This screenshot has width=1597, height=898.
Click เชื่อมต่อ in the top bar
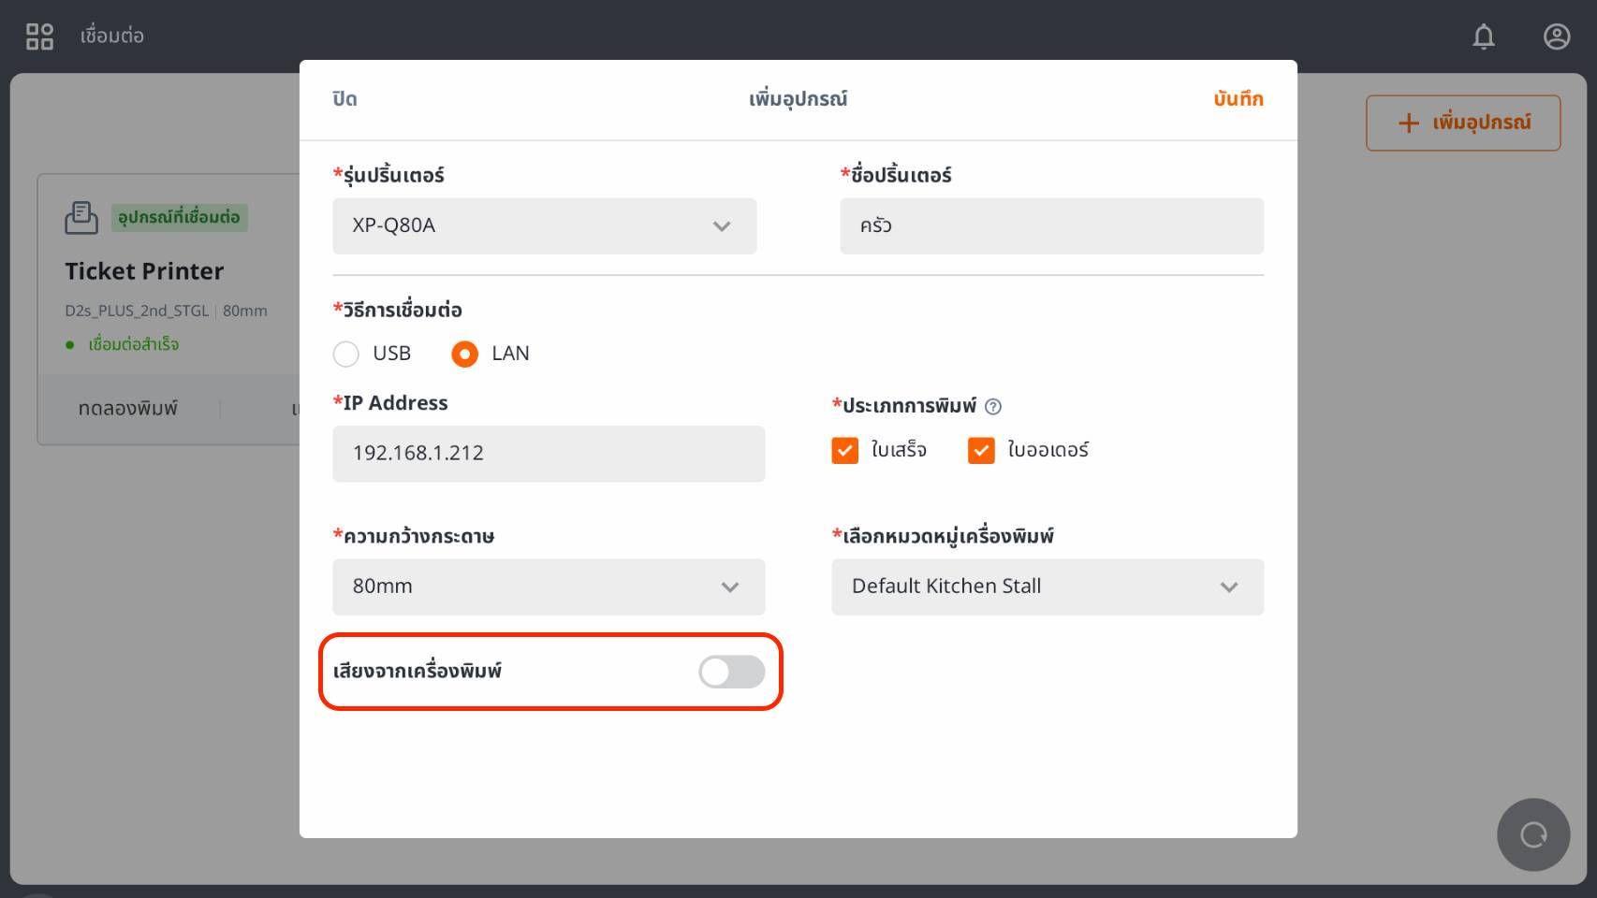111,36
